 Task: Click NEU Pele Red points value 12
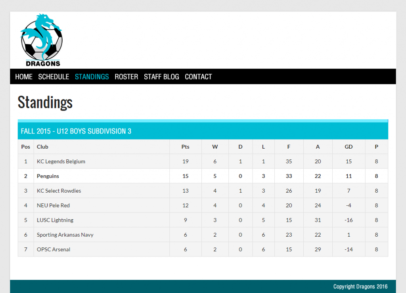186,205
